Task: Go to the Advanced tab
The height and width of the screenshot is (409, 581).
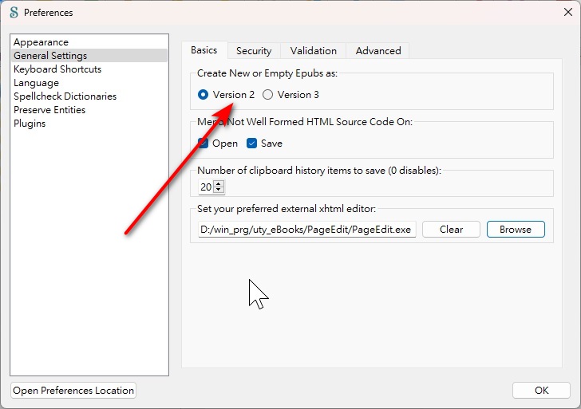Action: (378, 50)
